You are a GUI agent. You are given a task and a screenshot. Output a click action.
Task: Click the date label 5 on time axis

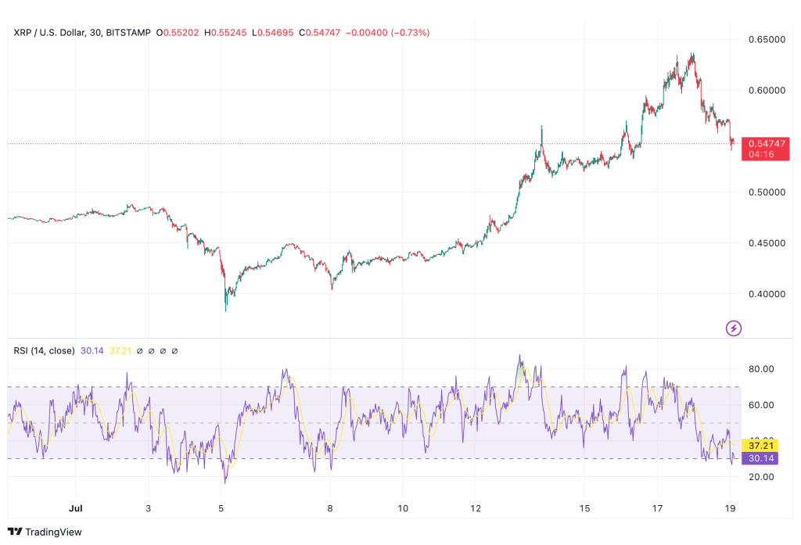coord(221,508)
